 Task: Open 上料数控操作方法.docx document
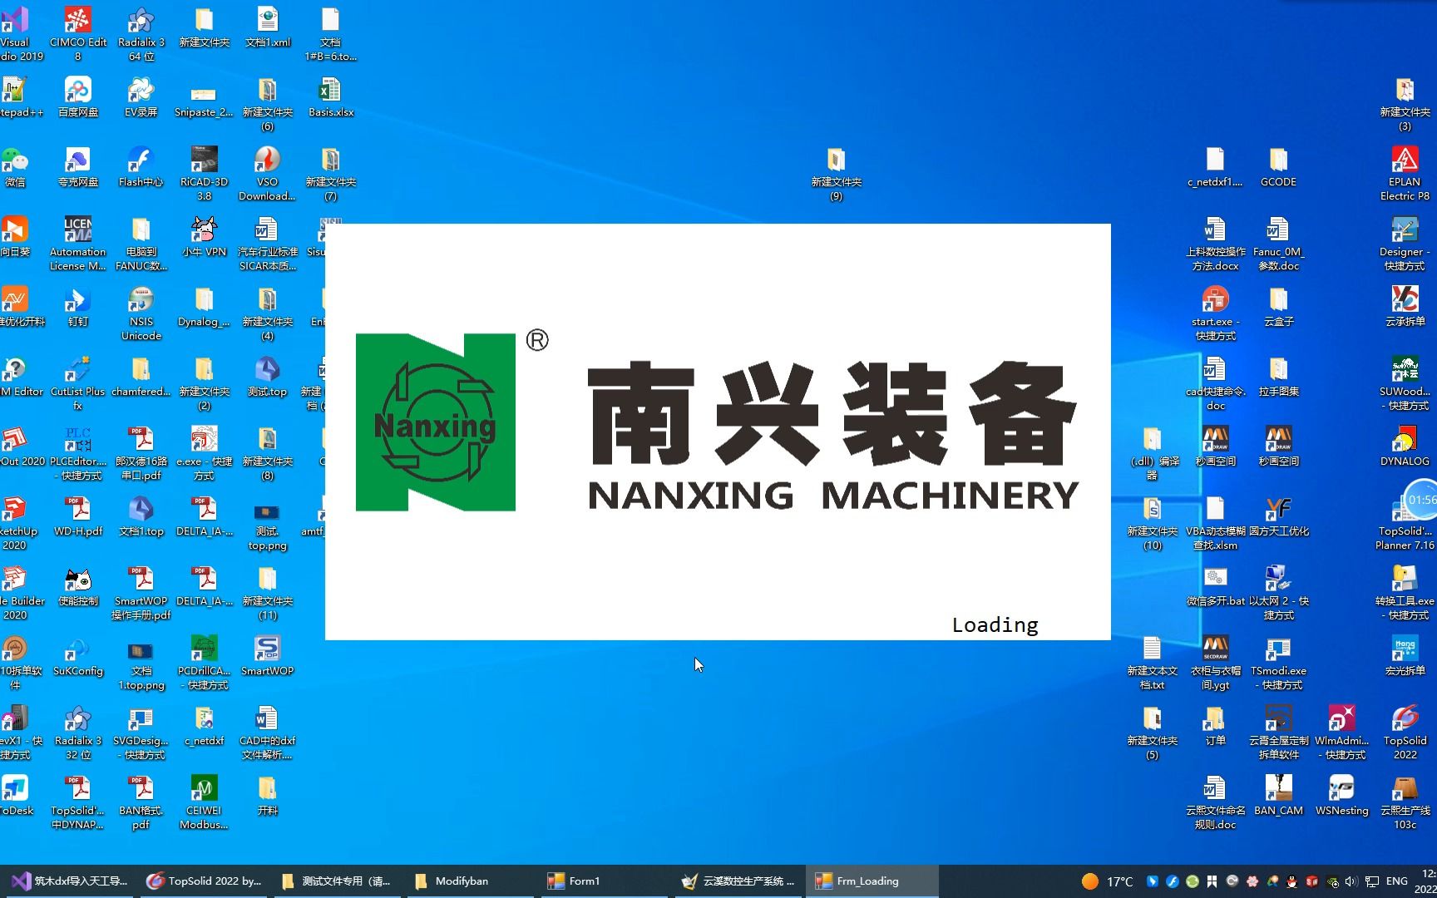coord(1216,243)
